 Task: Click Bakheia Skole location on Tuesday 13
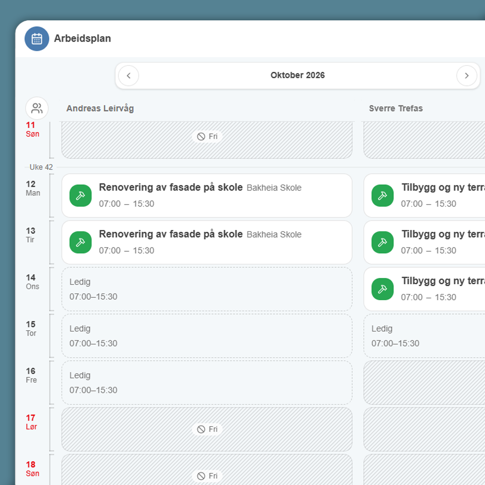(x=274, y=234)
